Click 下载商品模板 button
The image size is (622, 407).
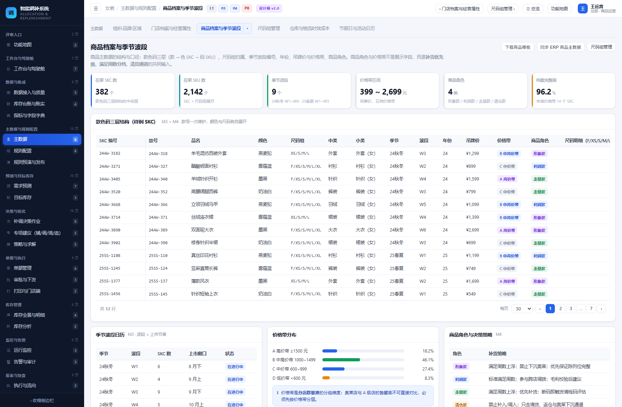(x=518, y=47)
